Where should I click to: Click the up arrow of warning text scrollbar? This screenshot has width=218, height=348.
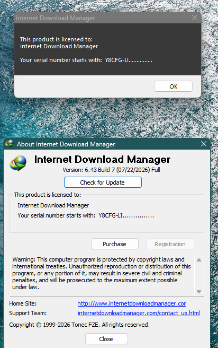tap(199, 260)
